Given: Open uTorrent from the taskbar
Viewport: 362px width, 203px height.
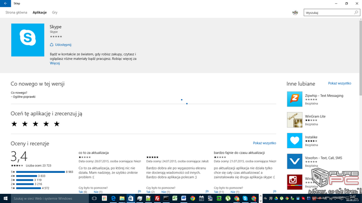Looking at the screenshot, I should tap(228, 198).
